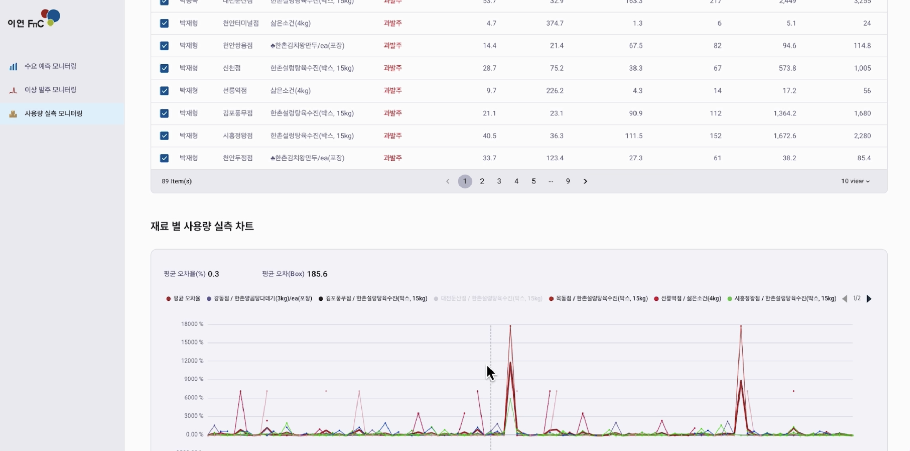Open the 10 view page size dropdown
Image resolution: width=910 pixels, height=451 pixels.
coord(855,181)
